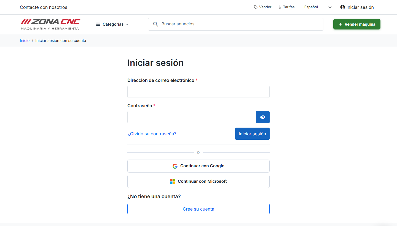Click the Vender tag icon

click(x=256, y=7)
